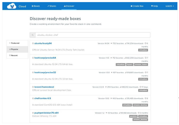Click virtualbox tag on puphpet/debian75-x64
The height and width of the screenshot is (125, 179).
143,116
